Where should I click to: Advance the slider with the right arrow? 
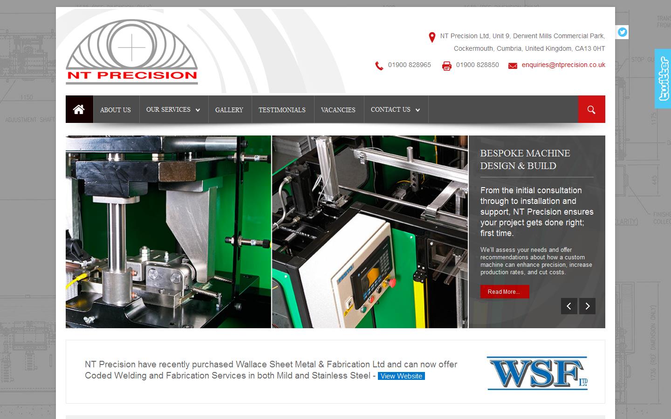click(587, 306)
